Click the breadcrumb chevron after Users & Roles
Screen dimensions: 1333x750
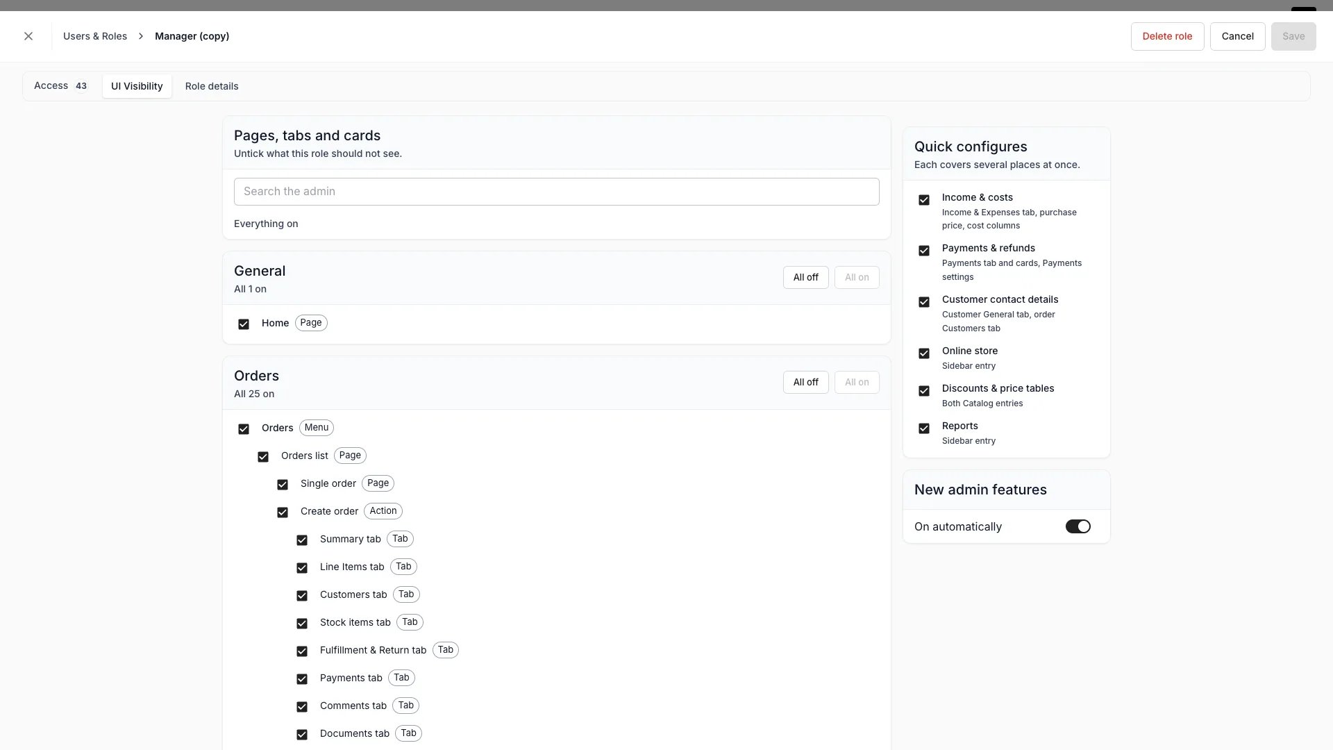pyautogui.click(x=141, y=36)
